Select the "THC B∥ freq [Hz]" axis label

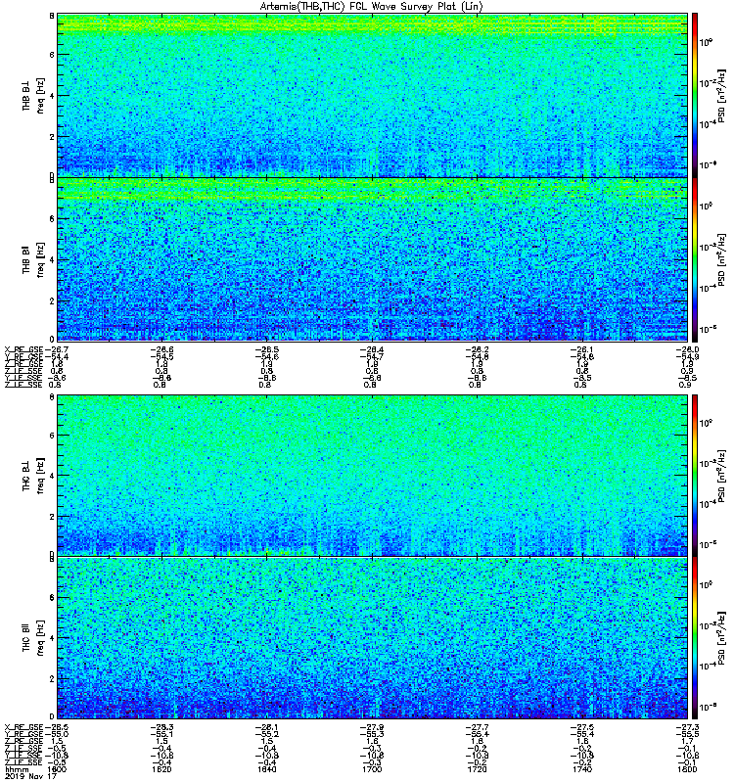click(x=33, y=638)
